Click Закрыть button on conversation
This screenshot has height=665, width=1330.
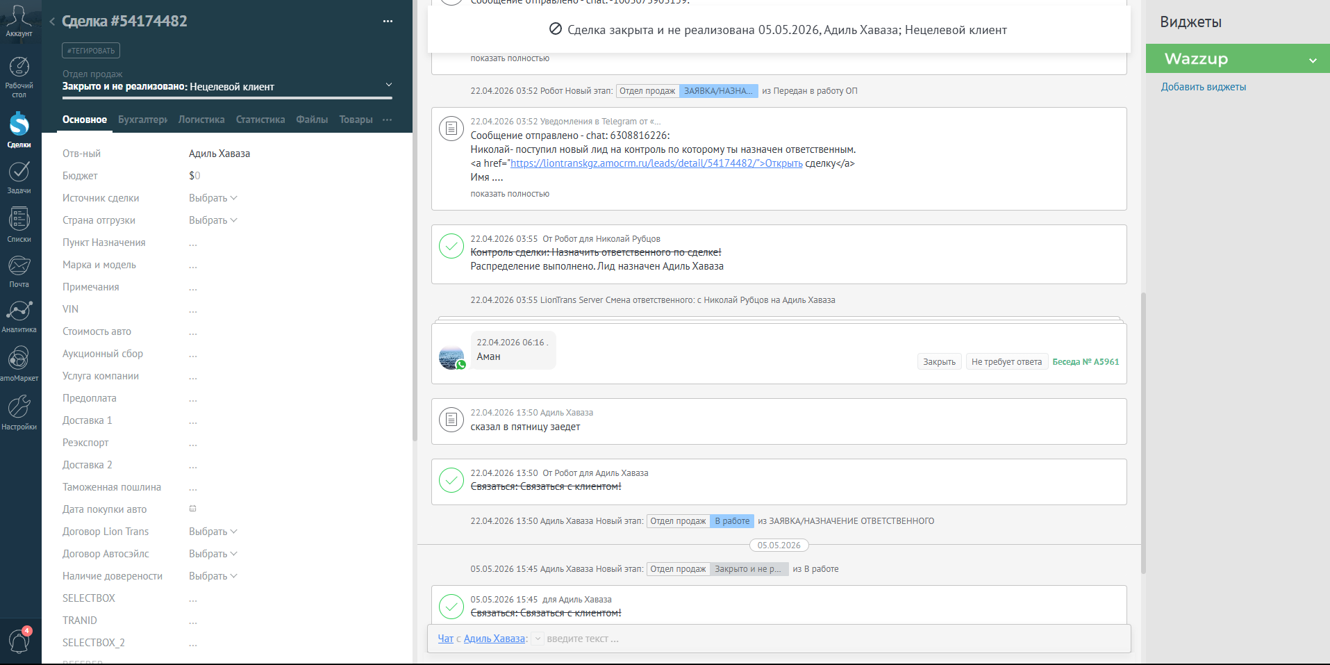point(939,361)
